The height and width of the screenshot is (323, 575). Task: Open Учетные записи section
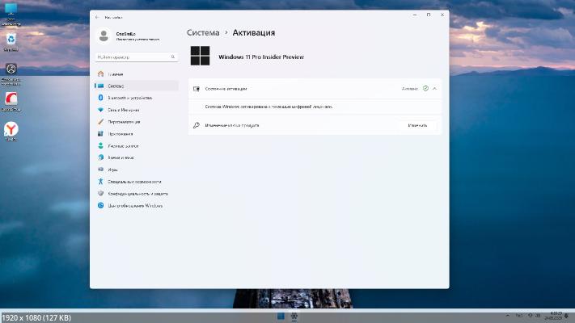(137, 145)
